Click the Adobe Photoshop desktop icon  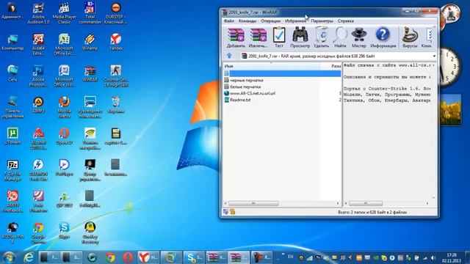click(x=38, y=76)
